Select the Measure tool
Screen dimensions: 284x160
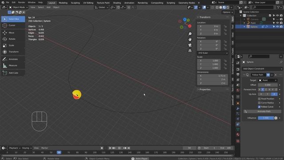point(13,65)
